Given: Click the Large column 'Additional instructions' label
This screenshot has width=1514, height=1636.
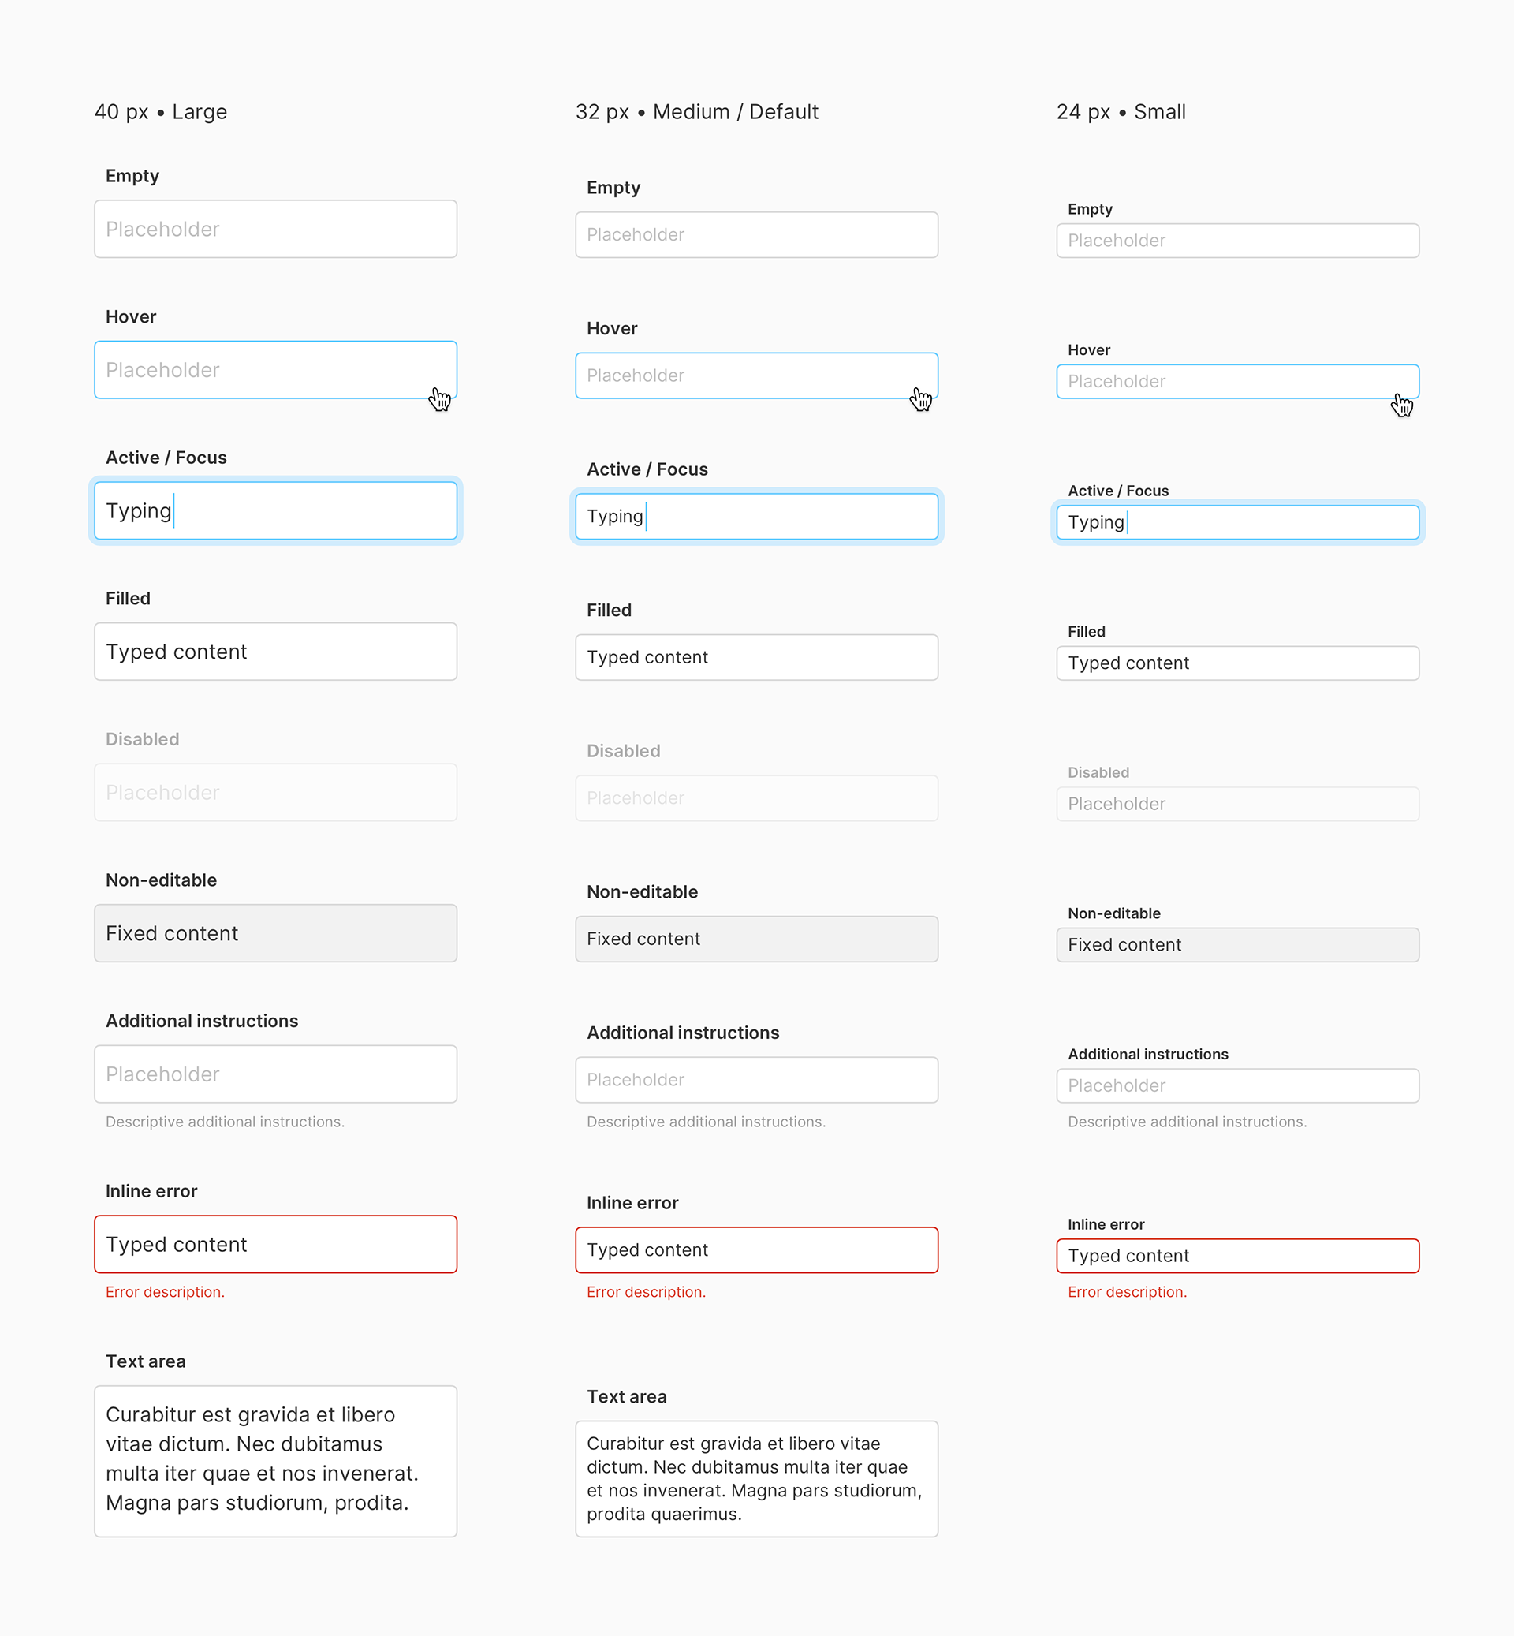Looking at the screenshot, I should [x=203, y=1022].
